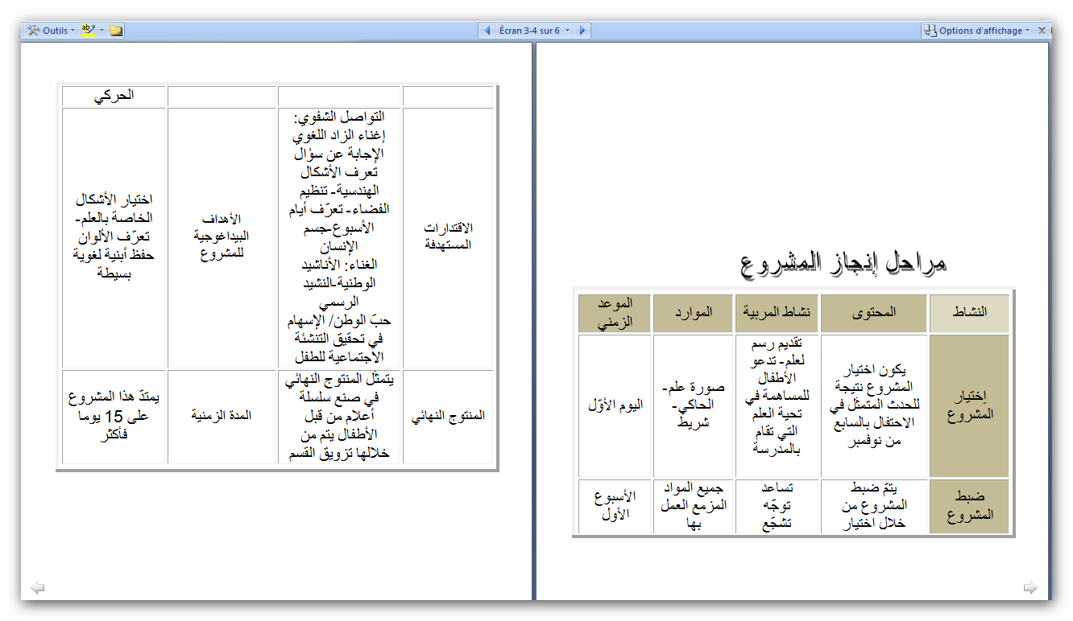Close full screen reading with X button

(1041, 31)
